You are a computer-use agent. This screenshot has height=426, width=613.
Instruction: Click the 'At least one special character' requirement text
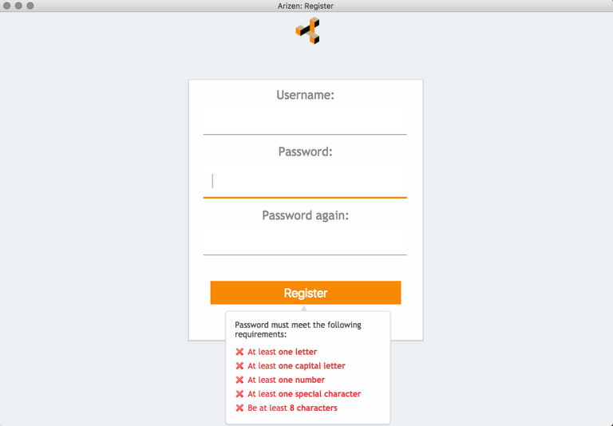304,394
